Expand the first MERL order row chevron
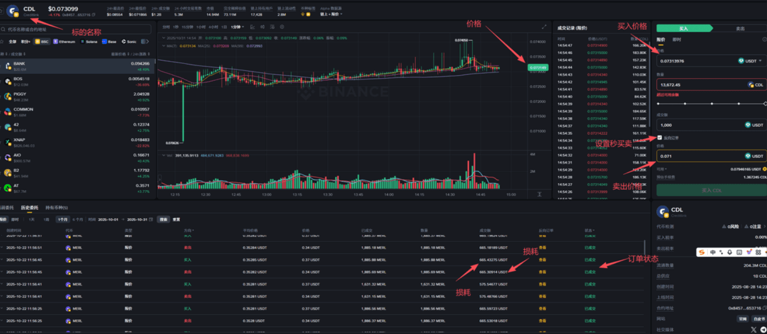Screen dimensions: 767x334 pyautogui.click(x=1, y=248)
